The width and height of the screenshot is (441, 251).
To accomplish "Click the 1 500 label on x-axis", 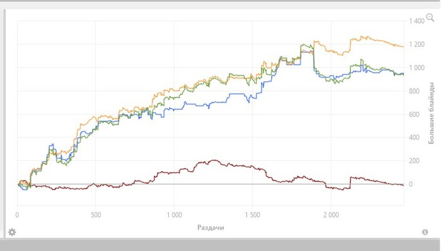I will 252,215.
